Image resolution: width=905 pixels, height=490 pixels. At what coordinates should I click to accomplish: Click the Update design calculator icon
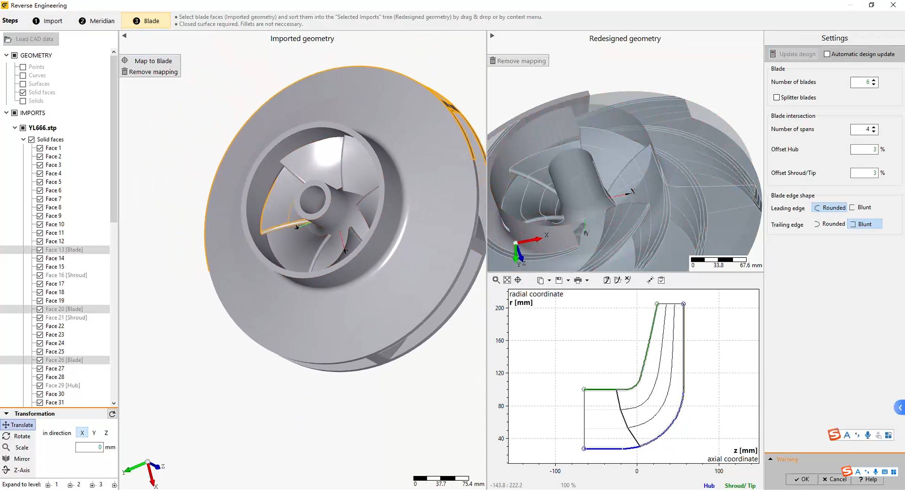click(773, 54)
